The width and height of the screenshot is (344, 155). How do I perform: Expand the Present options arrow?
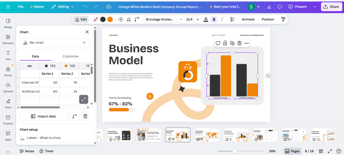click(315, 7)
